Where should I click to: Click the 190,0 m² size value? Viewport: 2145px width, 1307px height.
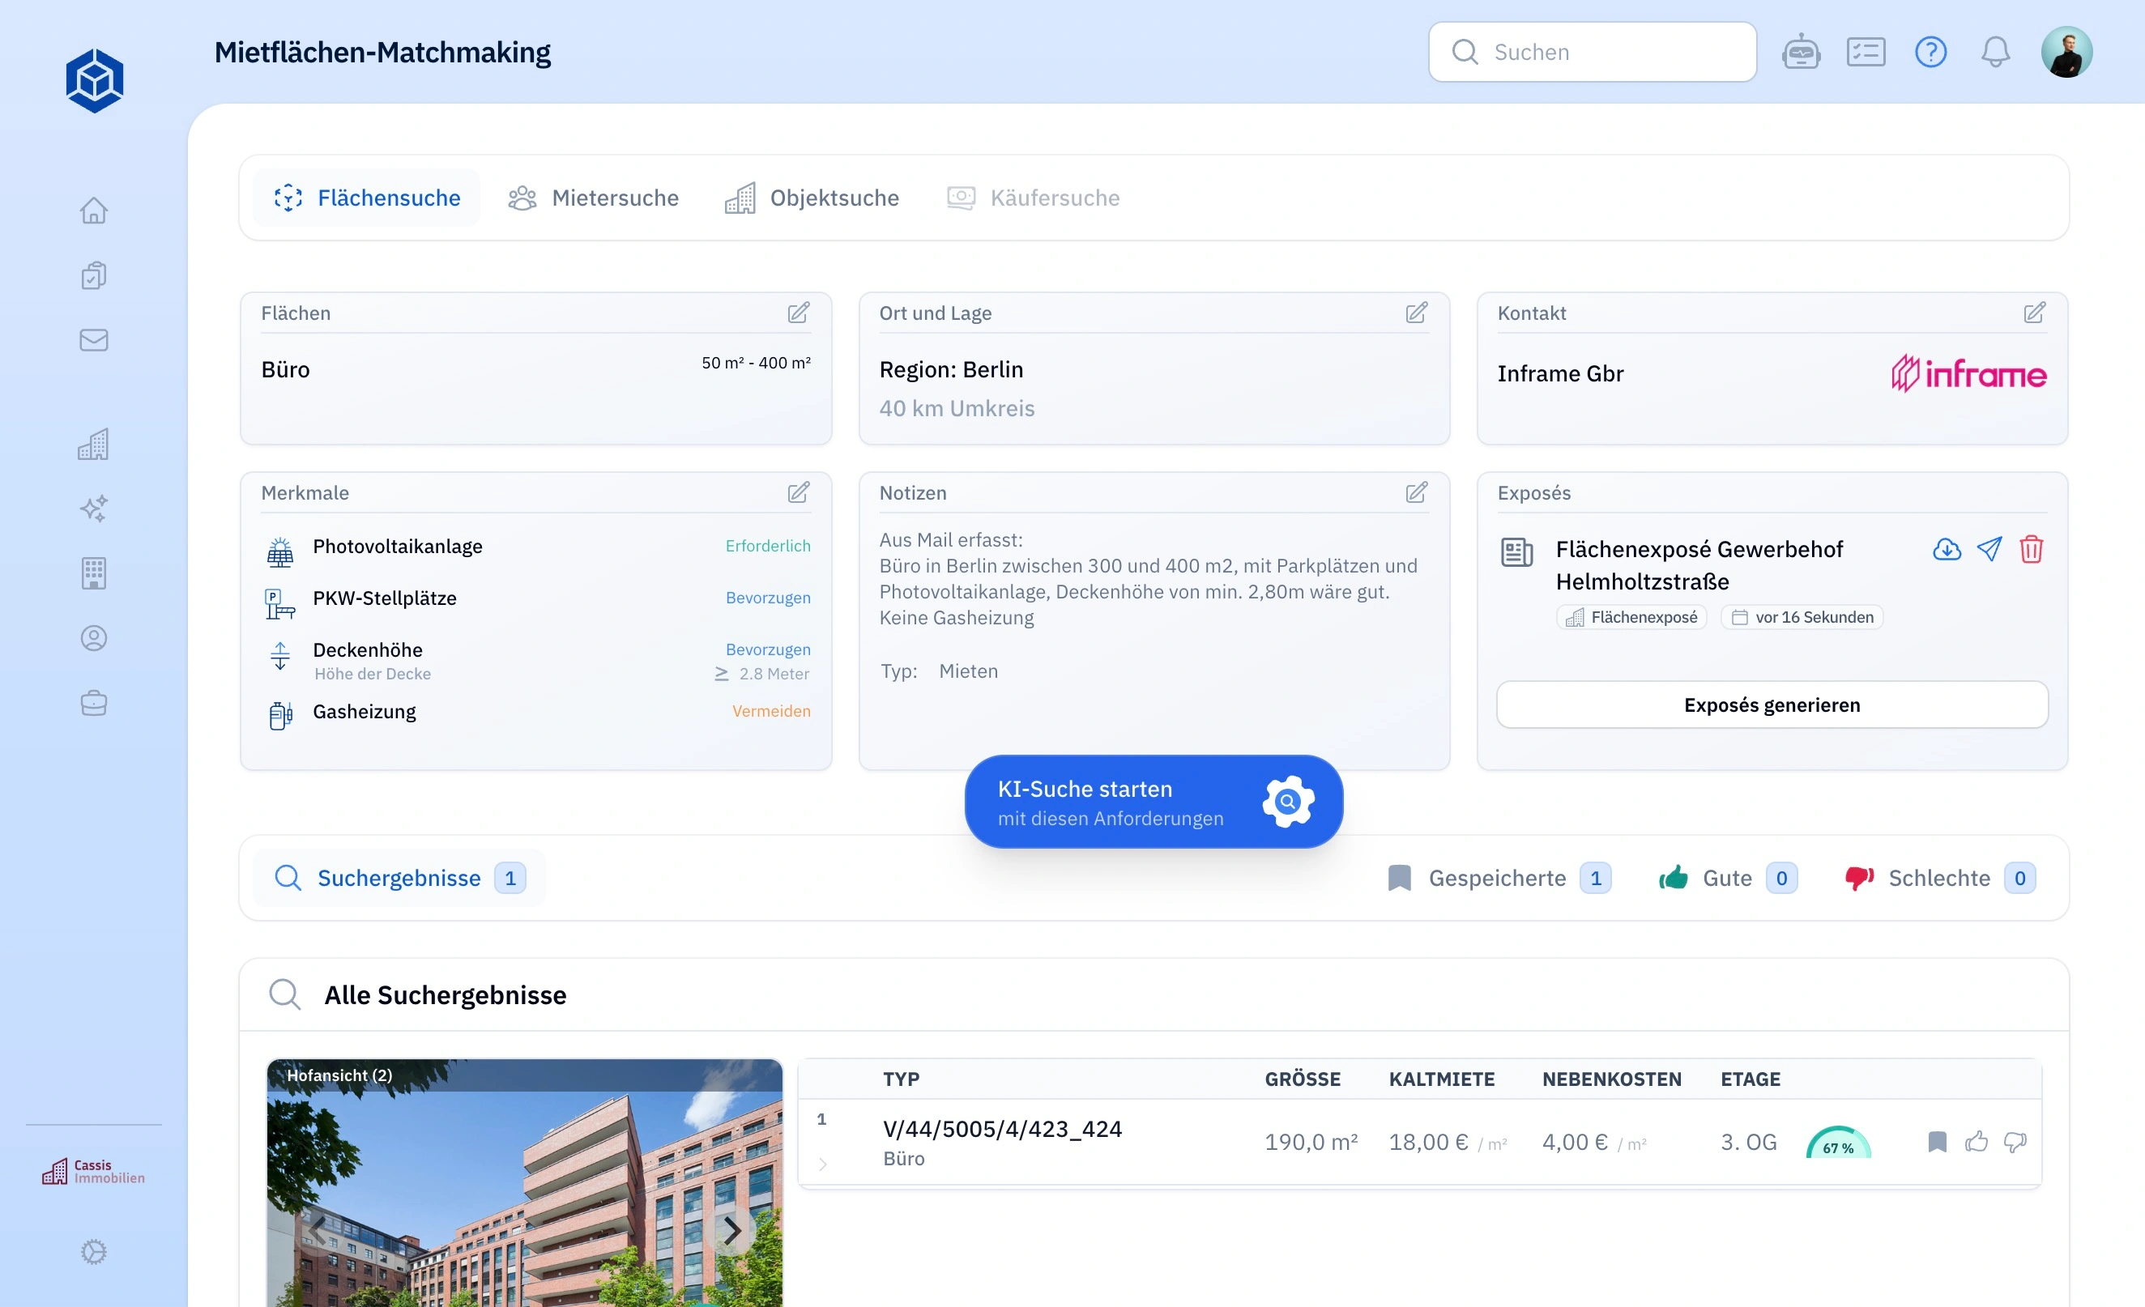pos(1312,1143)
